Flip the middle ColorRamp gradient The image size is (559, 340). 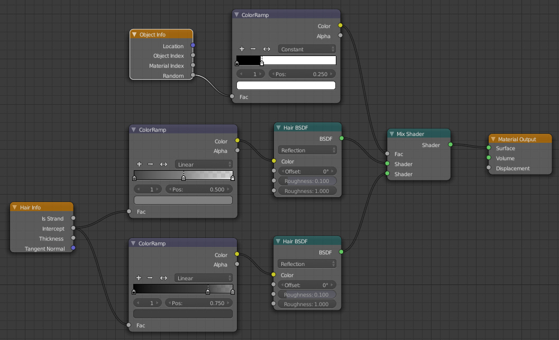(163, 164)
